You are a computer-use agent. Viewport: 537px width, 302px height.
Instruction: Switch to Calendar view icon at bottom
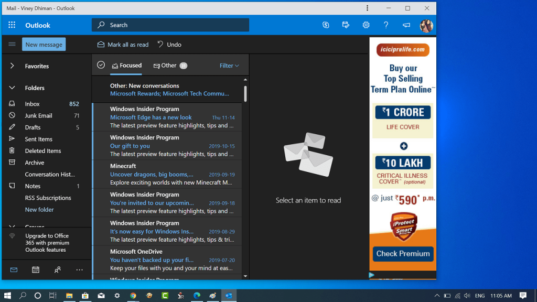[x=36, y=270]
